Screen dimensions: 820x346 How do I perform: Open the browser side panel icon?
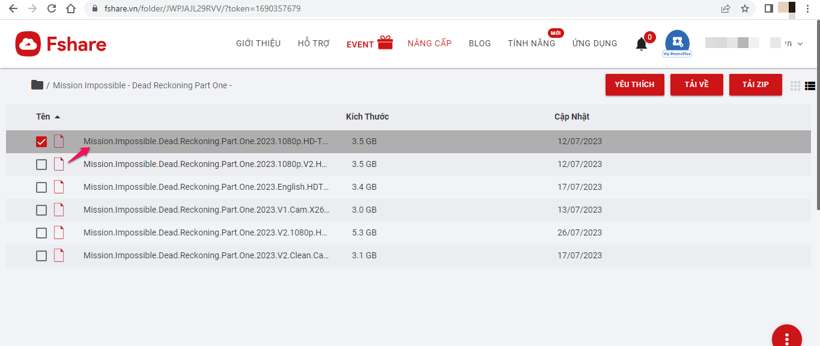768,9
